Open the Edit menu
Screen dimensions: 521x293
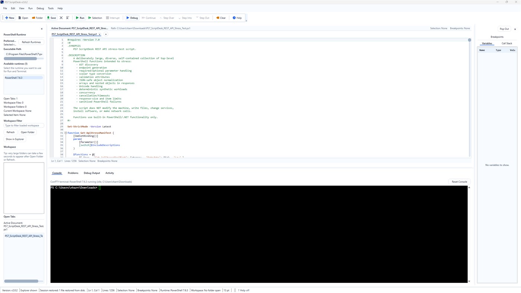(x=13, y=8)
